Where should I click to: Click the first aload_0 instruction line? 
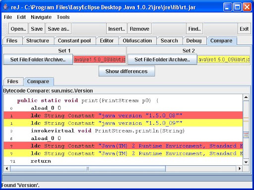click(x=123, y=108)
